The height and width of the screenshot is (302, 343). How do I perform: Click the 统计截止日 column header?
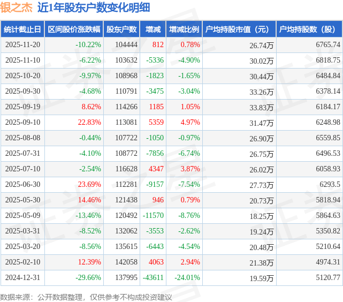point(22,29)
